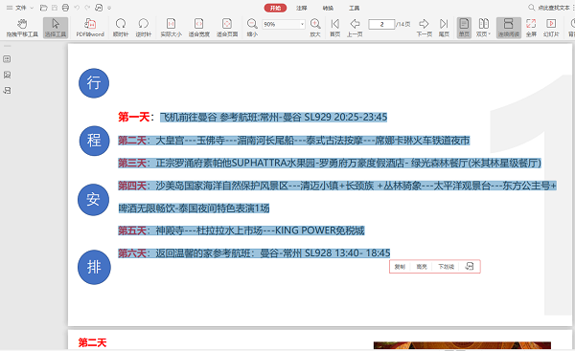Toggle continuous reading mode (连续阅读)

(x=509, y=28)
